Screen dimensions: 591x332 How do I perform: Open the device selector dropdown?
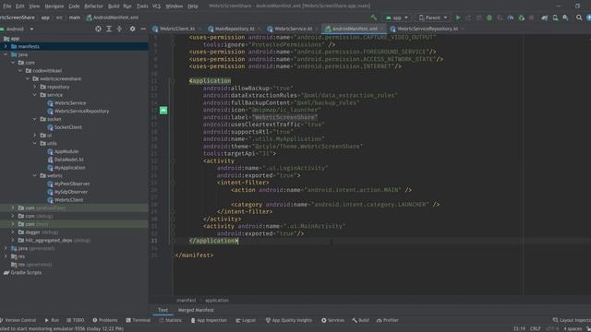click(x=433, y=18)
